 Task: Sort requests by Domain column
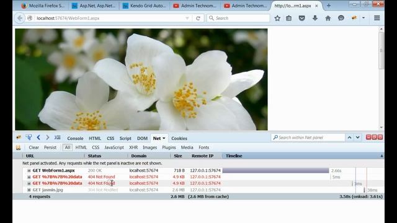149,156
